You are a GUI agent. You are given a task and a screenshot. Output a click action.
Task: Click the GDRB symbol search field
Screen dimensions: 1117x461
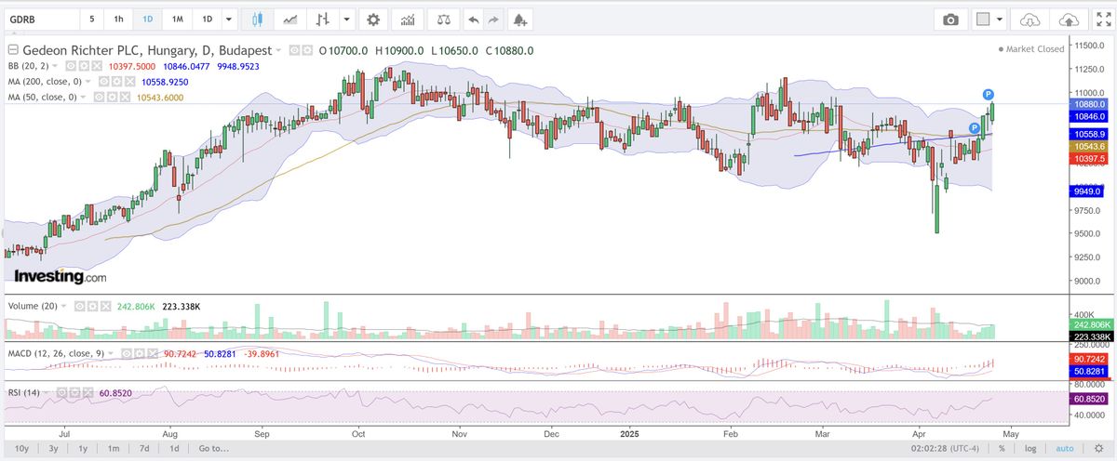[41, 20]
